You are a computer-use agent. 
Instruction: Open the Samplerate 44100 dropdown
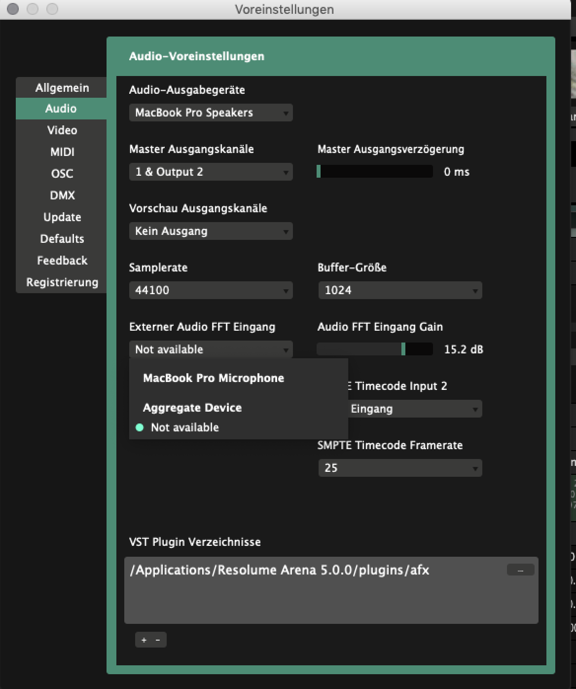pos(211,290)
